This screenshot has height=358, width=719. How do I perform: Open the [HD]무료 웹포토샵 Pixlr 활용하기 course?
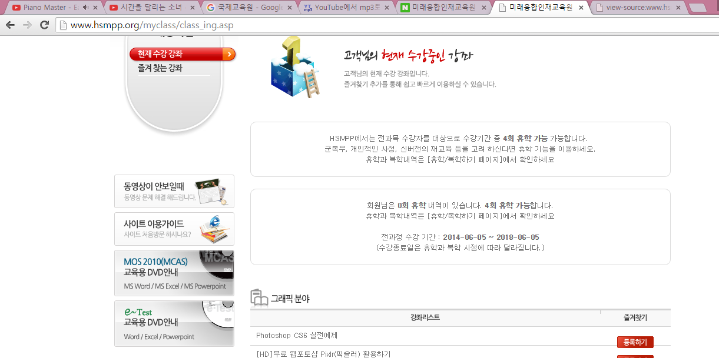(323, 354)
